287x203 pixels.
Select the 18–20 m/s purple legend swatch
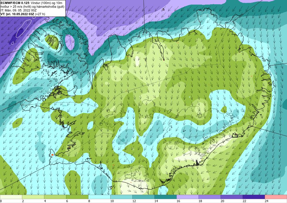point(210,197)
